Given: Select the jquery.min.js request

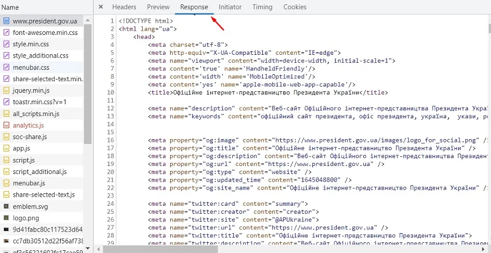Looking at the screenshot, I should click(42, 91).
